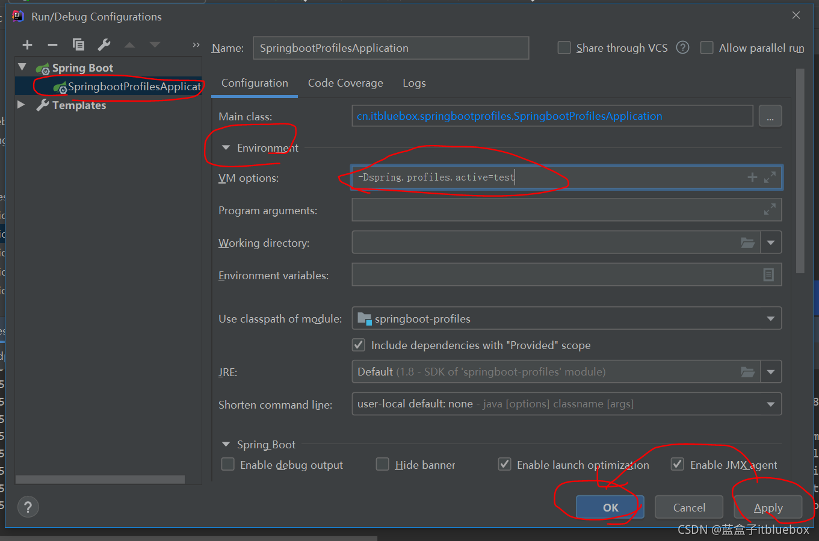Browse JRE folder icon
Image resolution: width=819 pixels, height=541 pixels.
tap(747, 372)
